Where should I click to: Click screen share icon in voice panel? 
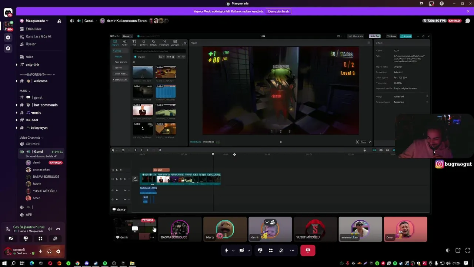coord(26,238)
